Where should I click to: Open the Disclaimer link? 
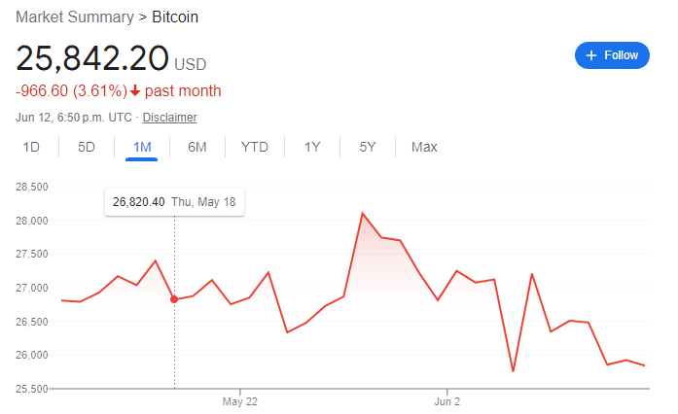tap(169, 118)
